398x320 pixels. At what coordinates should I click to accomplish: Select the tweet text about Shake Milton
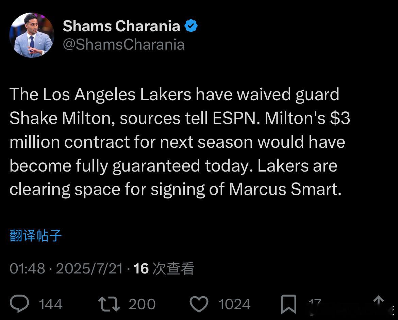(180, 142)
